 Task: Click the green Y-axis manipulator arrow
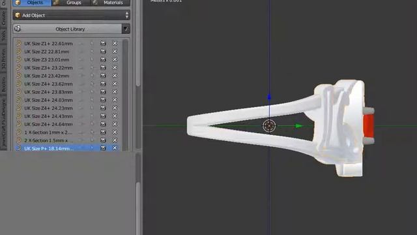point(299,126)
